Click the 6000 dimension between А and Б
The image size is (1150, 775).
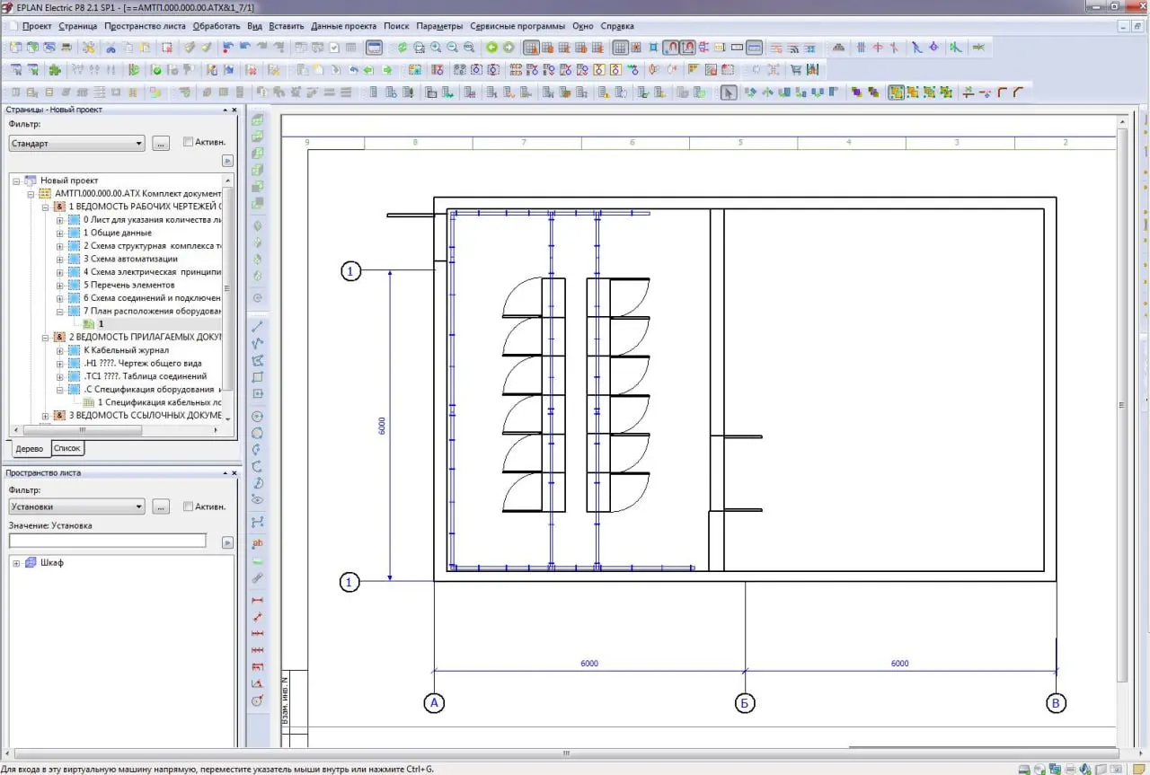[589, 664]
